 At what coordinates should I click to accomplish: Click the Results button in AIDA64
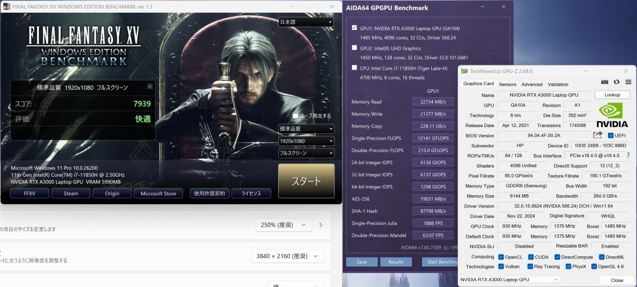396,261
